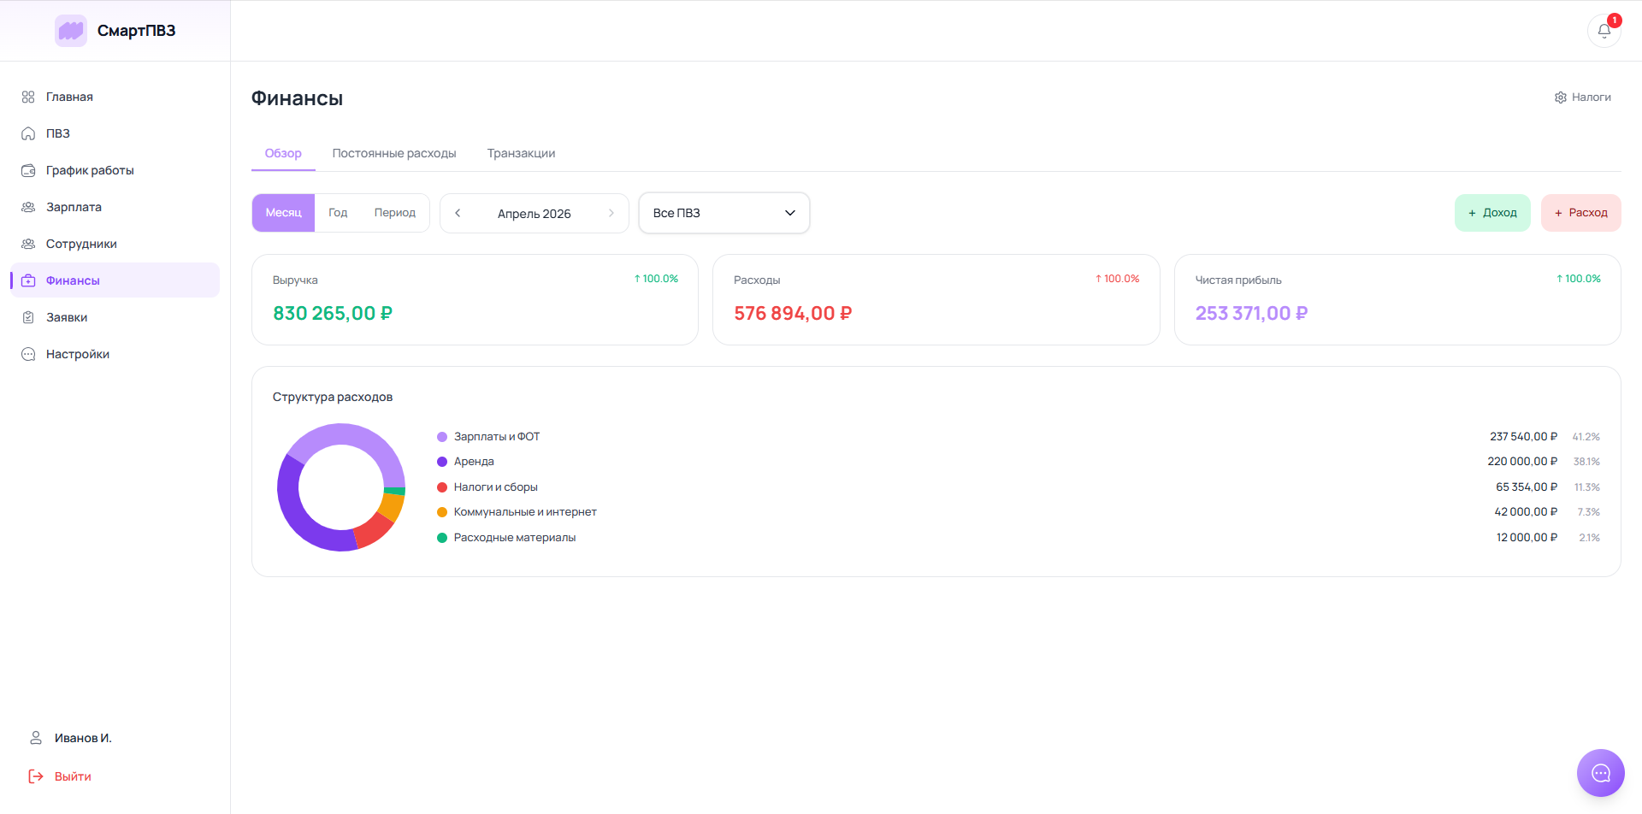Screen dimensions: 1642x814
Task: Open the Транзакции tab
Action: [521, 153]
